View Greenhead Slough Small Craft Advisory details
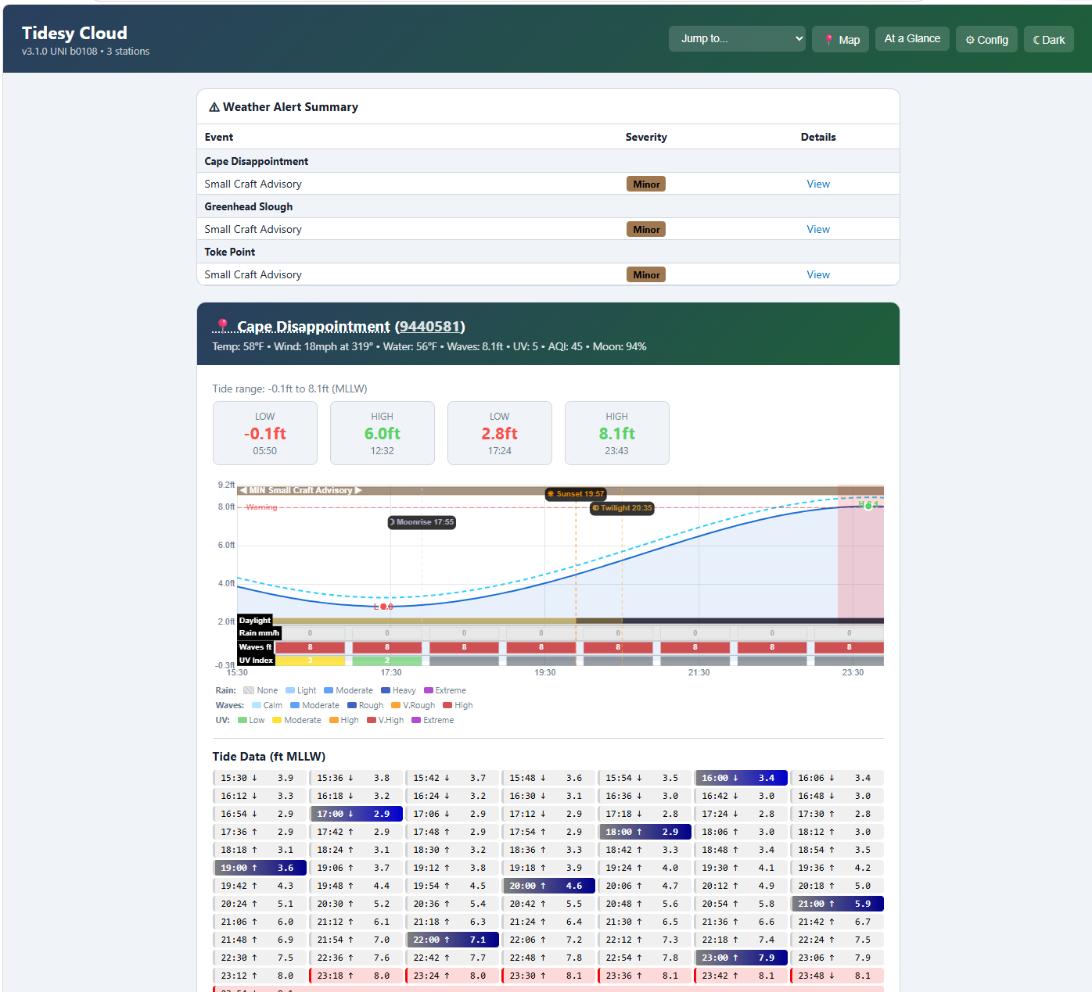Screen dimensions: 1092x992 pyautogui.click(x=818, y=229)
